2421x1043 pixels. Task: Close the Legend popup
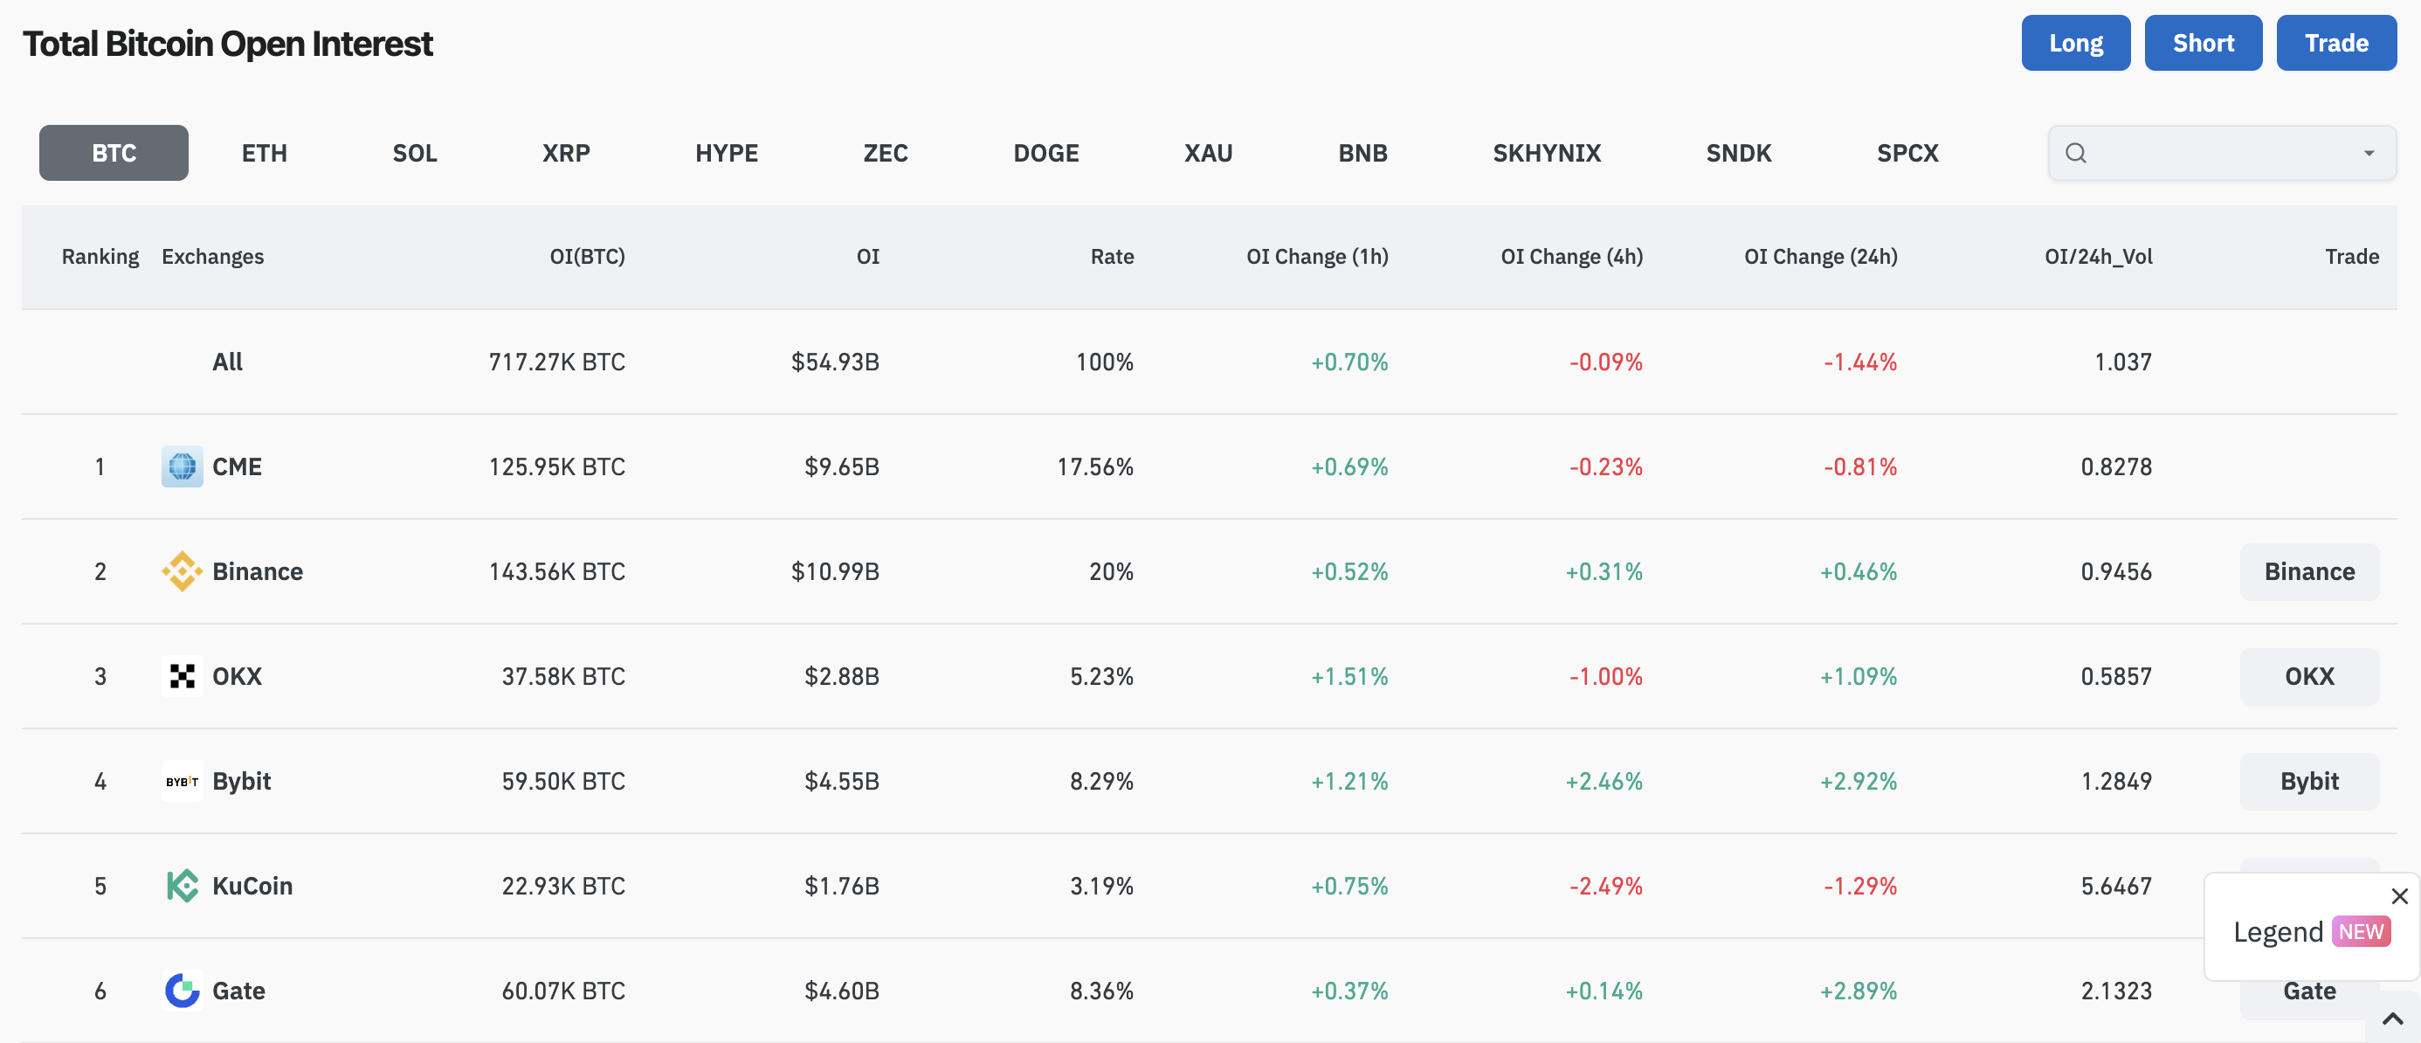coord(2399,896)
